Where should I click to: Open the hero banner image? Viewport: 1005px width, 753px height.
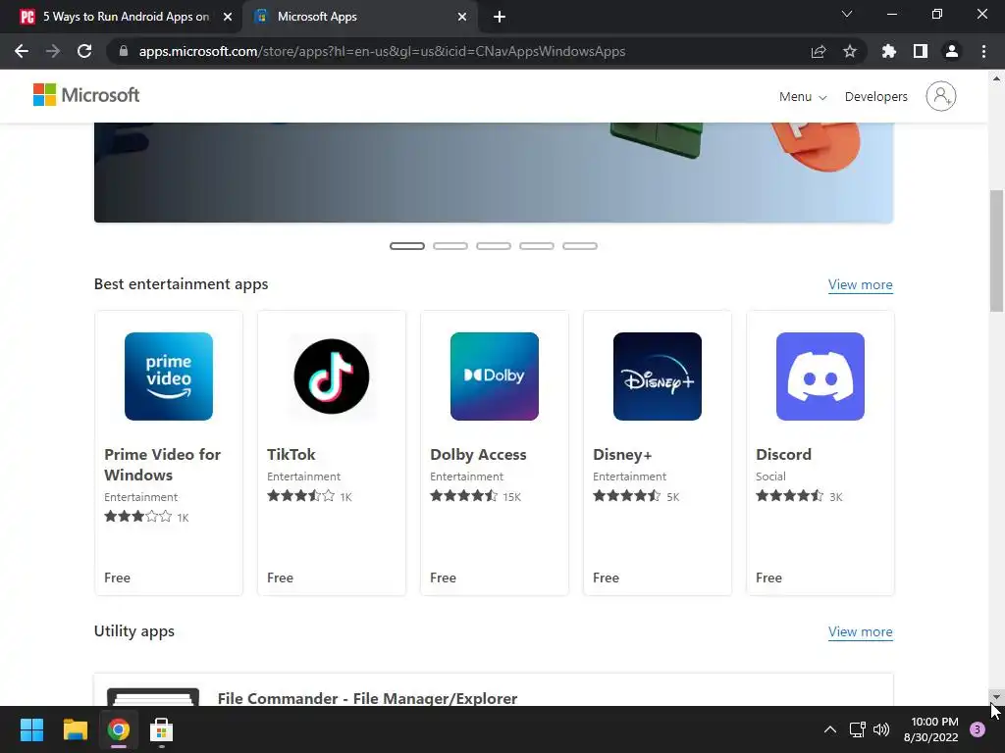coord(494,173)
